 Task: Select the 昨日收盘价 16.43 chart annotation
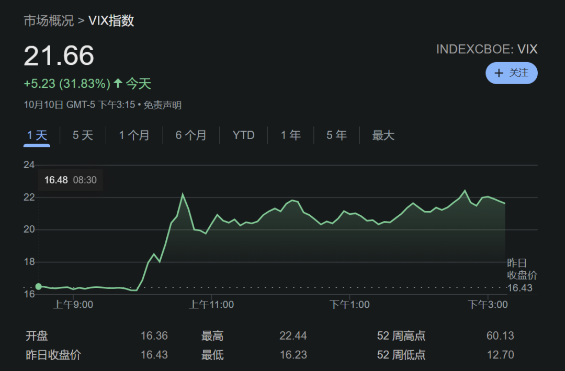522,275
